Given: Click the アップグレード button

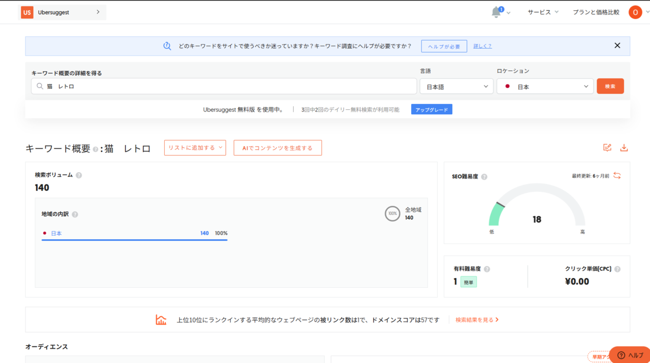Looking at the screenshot, I should pos(432,110).
